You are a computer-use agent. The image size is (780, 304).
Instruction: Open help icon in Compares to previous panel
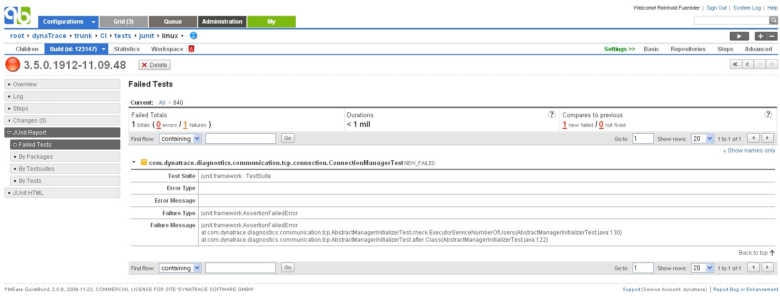point(768,114)
